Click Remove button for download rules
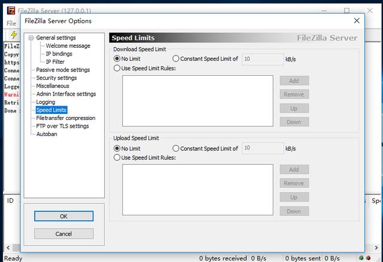Image resolution: width=383 pixels, height=262 pixels. (294, 94)
